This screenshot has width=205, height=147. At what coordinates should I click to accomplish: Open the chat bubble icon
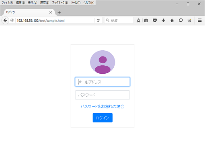pyautogui.click(x=181, y=21)
